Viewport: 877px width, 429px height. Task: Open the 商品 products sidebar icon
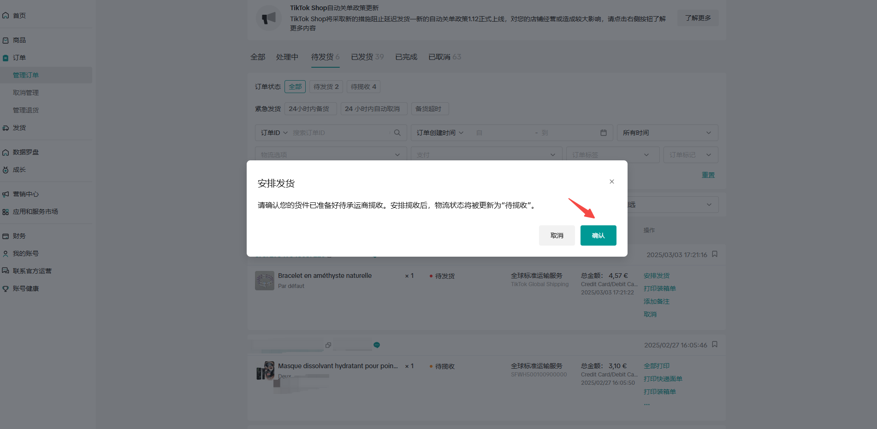(6, 41)
